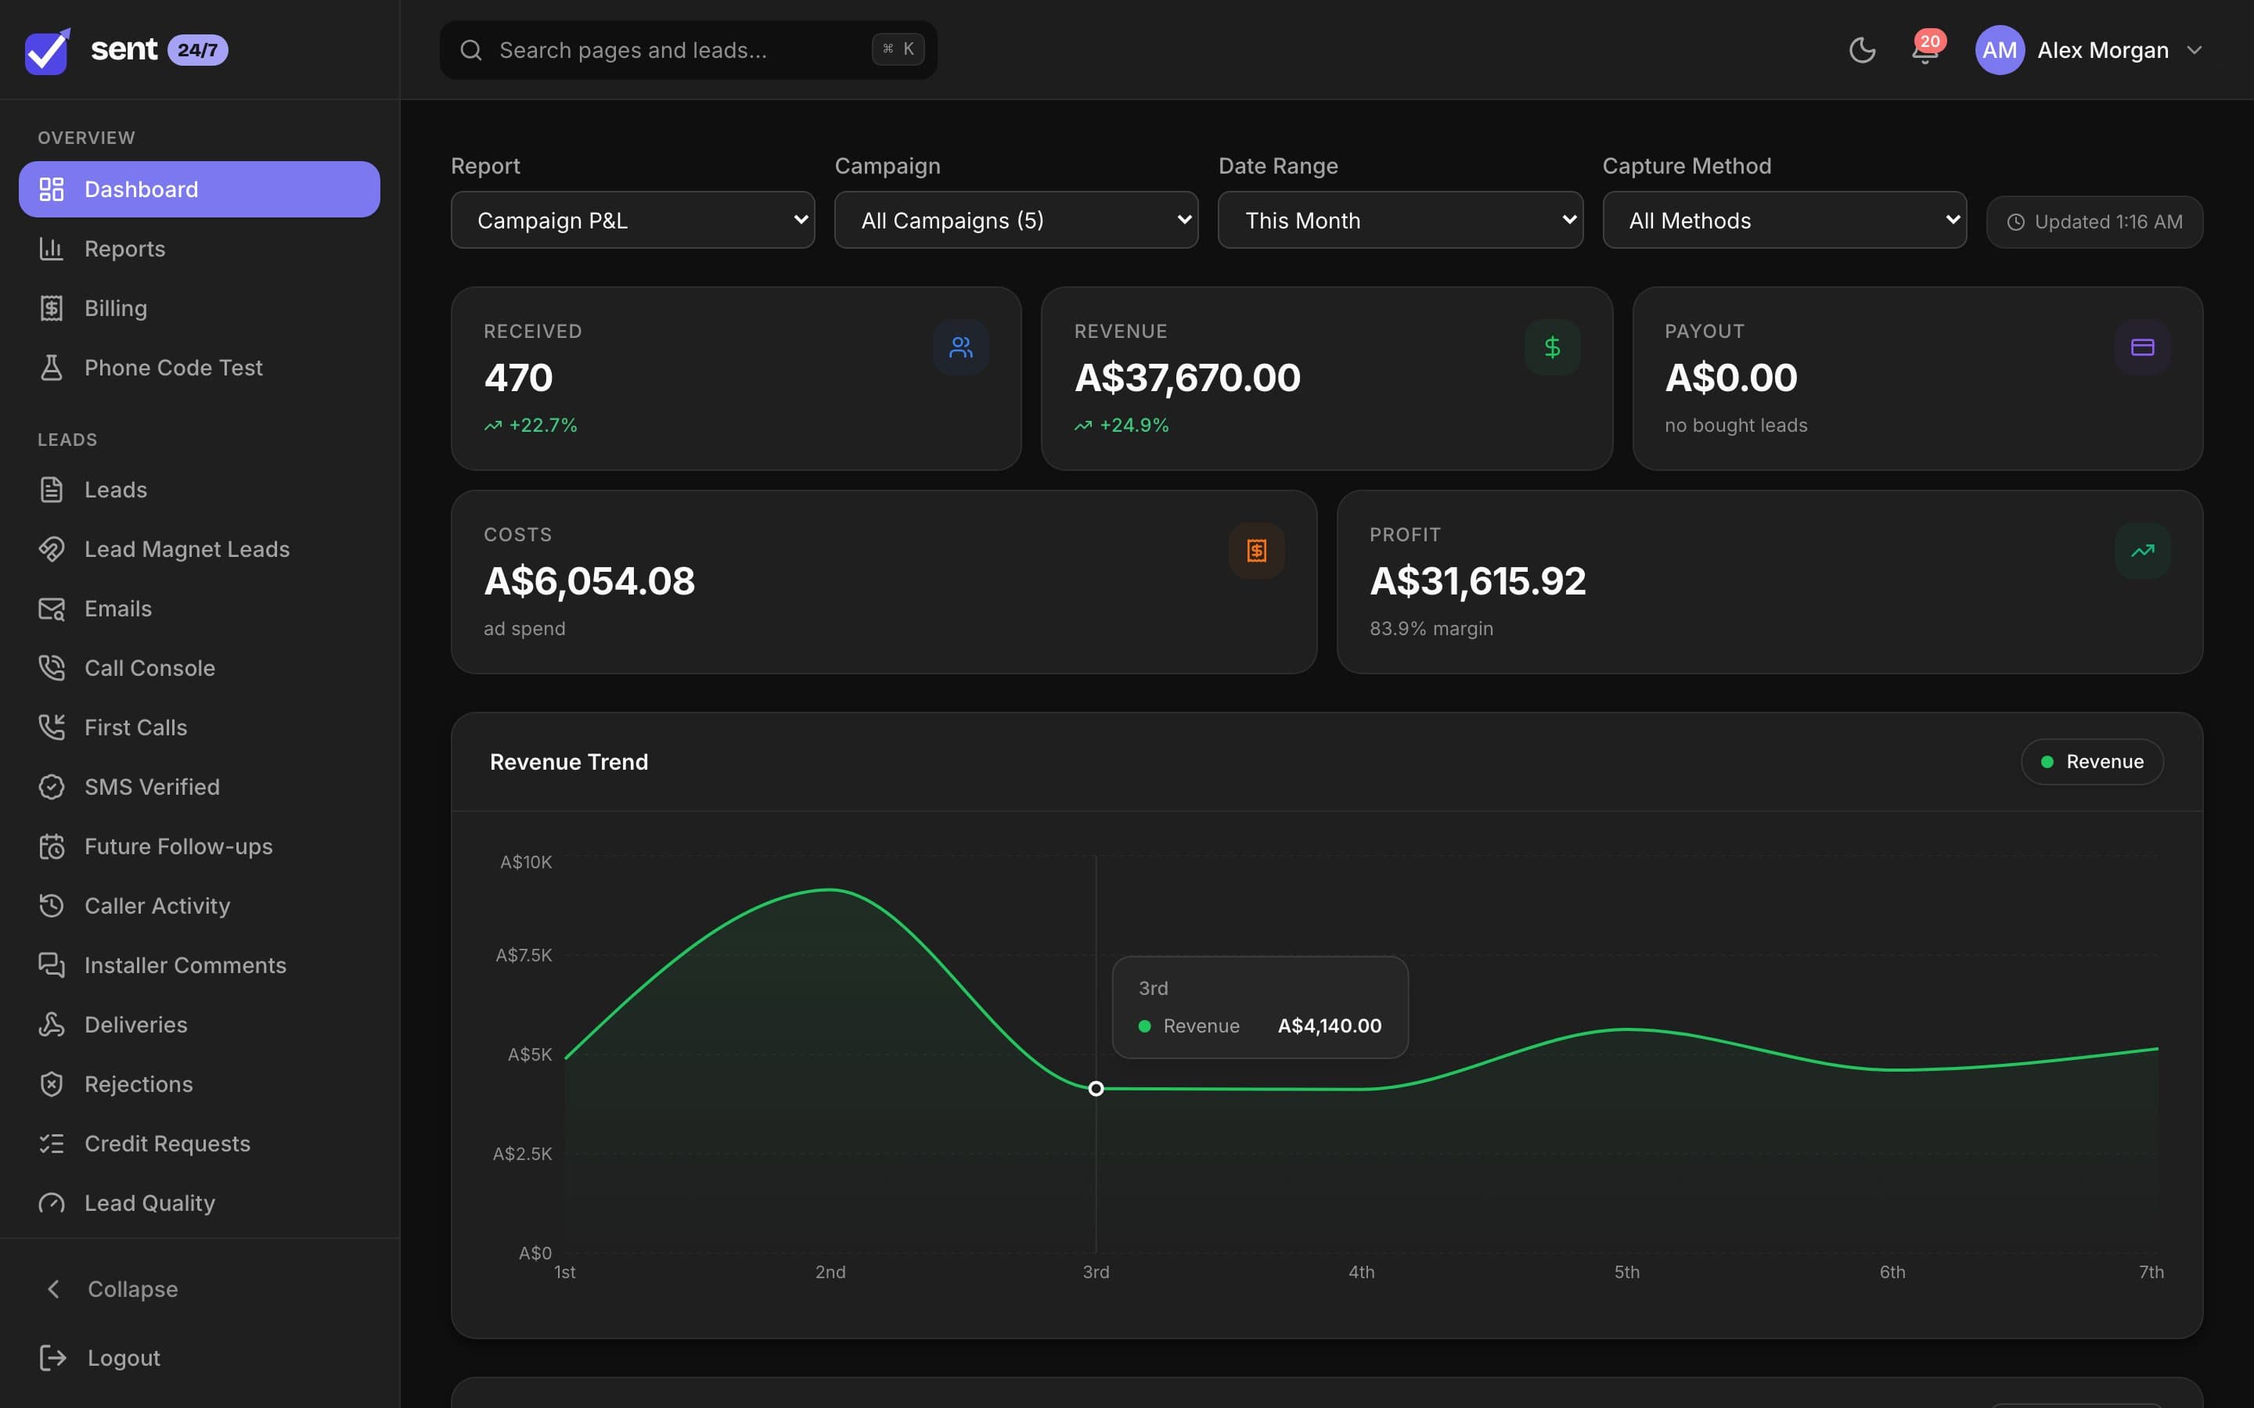The height and width of the screenshot is (1408, 2254).
Task: Go to Reports in the sidebar
Action: pyautogui.click(x=200, y=249)
